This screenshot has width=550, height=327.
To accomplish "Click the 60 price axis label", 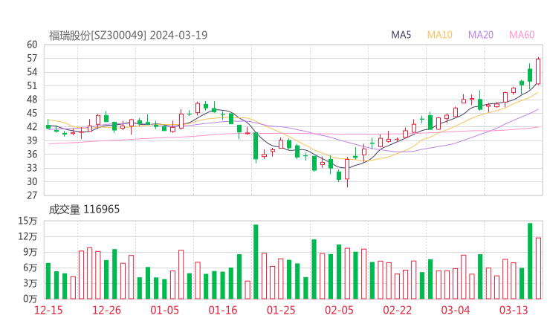I will (32, 45).
